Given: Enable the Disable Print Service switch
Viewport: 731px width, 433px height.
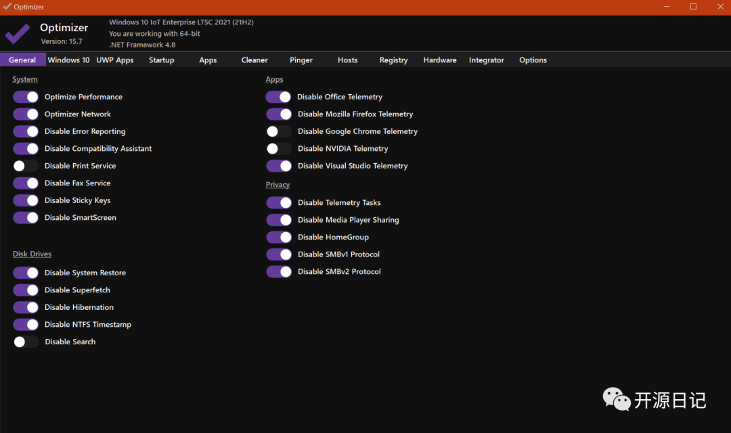Looking at the screenshot, I should pyautogui.click(x=26, y=166).
